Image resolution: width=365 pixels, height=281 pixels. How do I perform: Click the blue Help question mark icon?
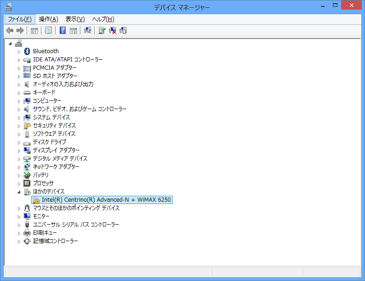pos(62,30)
